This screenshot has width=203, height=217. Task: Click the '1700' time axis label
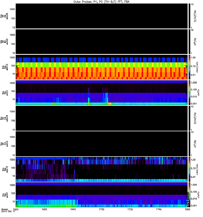click(x=101, y=209)
